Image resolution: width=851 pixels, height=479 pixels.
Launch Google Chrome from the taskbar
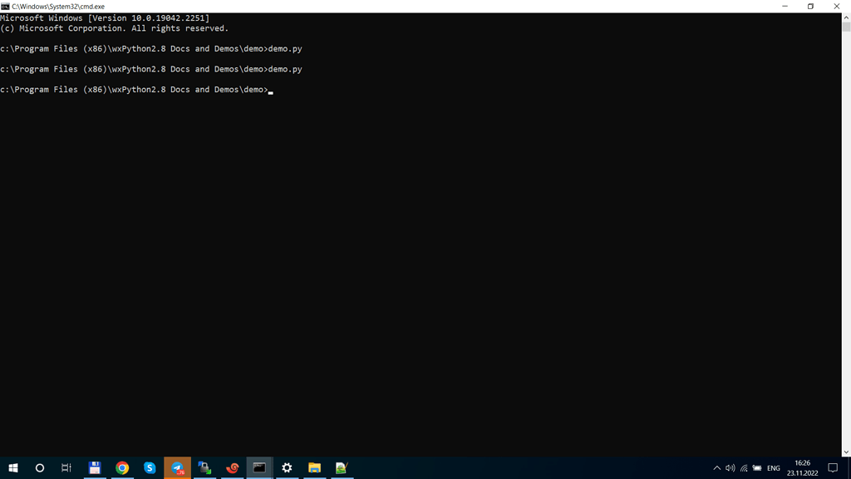coord(122,468)
